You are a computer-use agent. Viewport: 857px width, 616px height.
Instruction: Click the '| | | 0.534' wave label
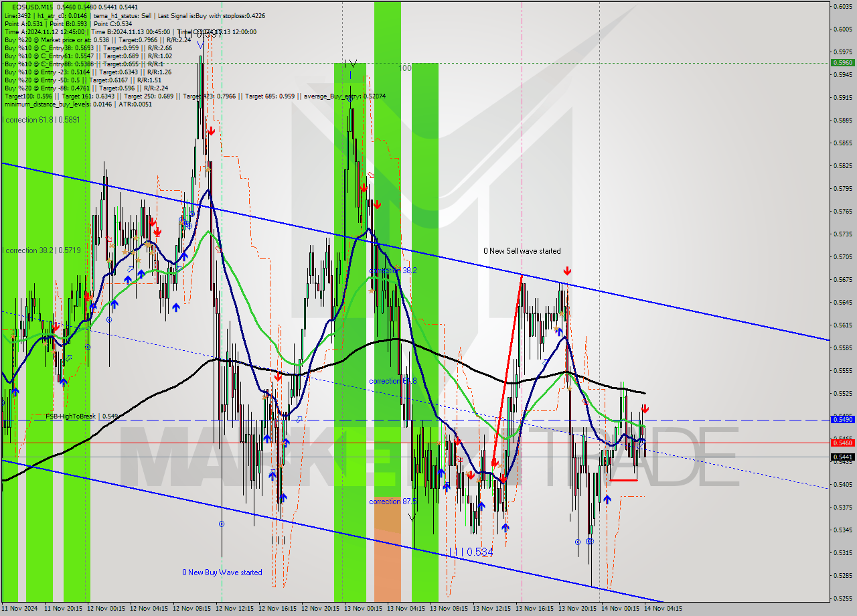point(471,552)
